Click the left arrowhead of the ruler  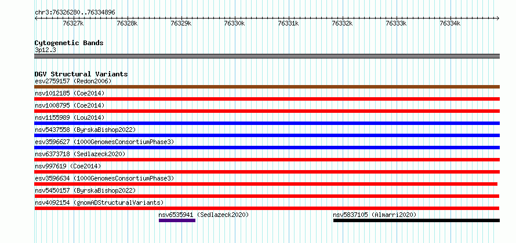36,18
